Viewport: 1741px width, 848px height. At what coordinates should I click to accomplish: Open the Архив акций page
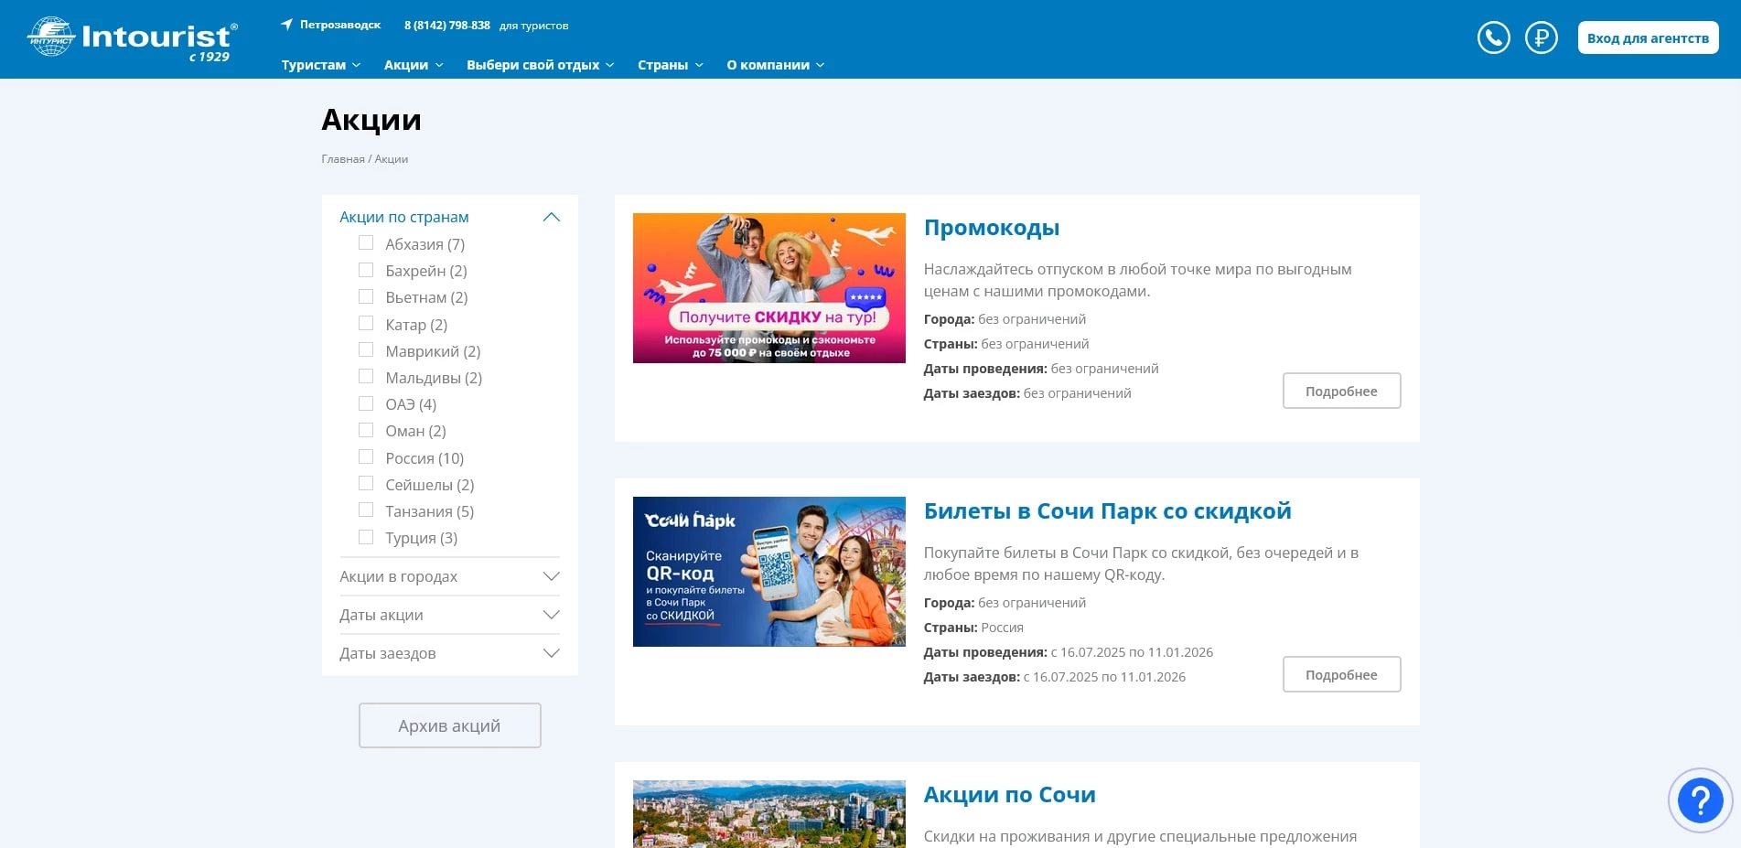(x=449, y=725)
